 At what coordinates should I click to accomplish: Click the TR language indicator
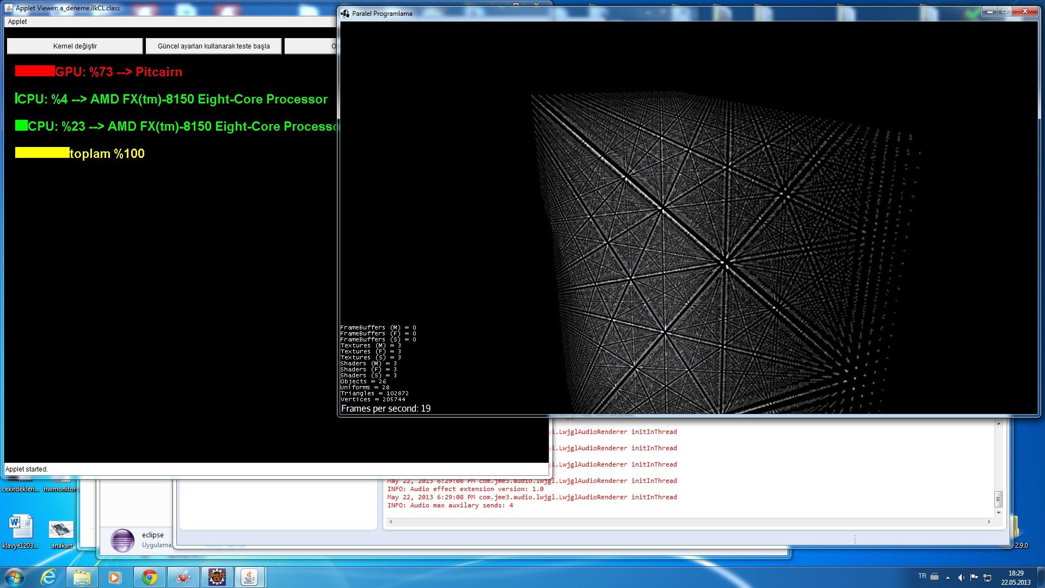point(922,576)
